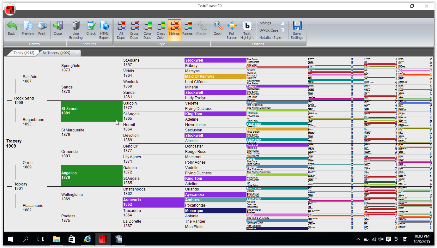
Task: Open the Preview tool
Action: point(28,26)
